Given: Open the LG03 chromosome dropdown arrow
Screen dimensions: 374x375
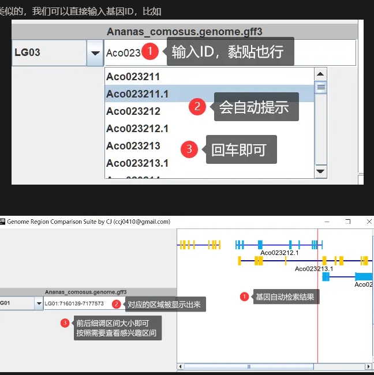Looking at the screenshot, I should 95,53.
